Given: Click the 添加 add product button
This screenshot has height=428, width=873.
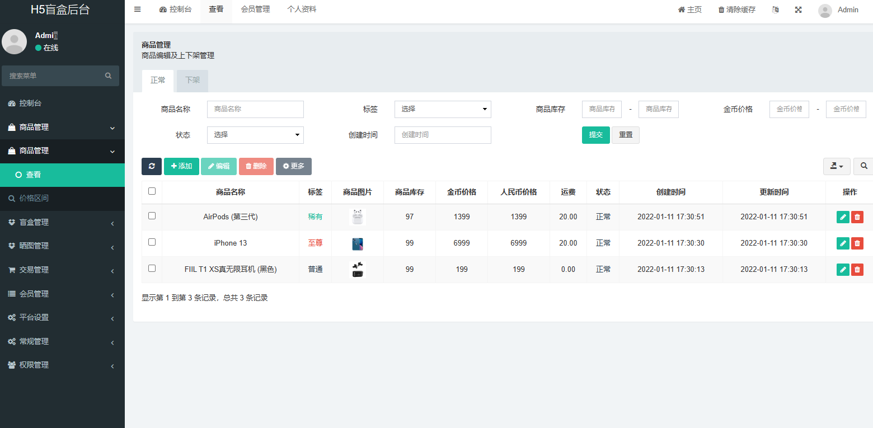Looking at the screenshot, I should 181,166.
